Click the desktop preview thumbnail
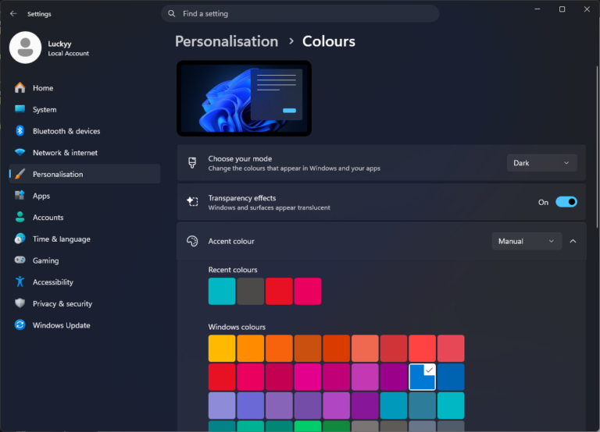Viewport: 600px width, 432px height. [244, 98]
